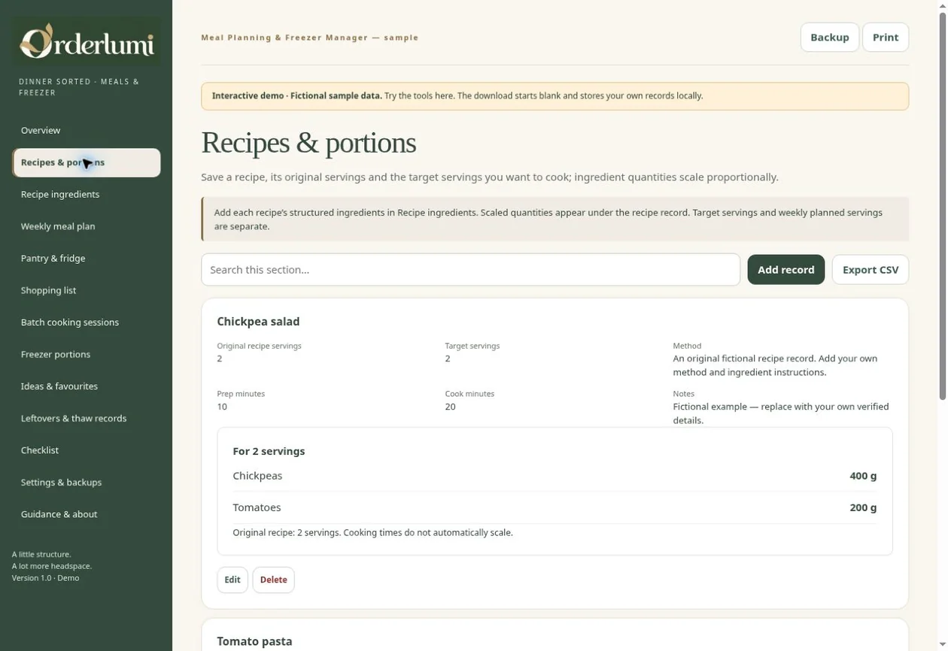This screenshot has width=948, height=651.
Task: Focus the Search this section field
Action: [x=470, y=270]
